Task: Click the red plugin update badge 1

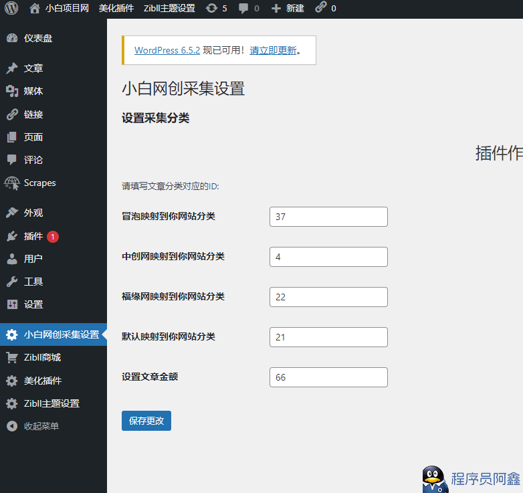Action: 53,237
